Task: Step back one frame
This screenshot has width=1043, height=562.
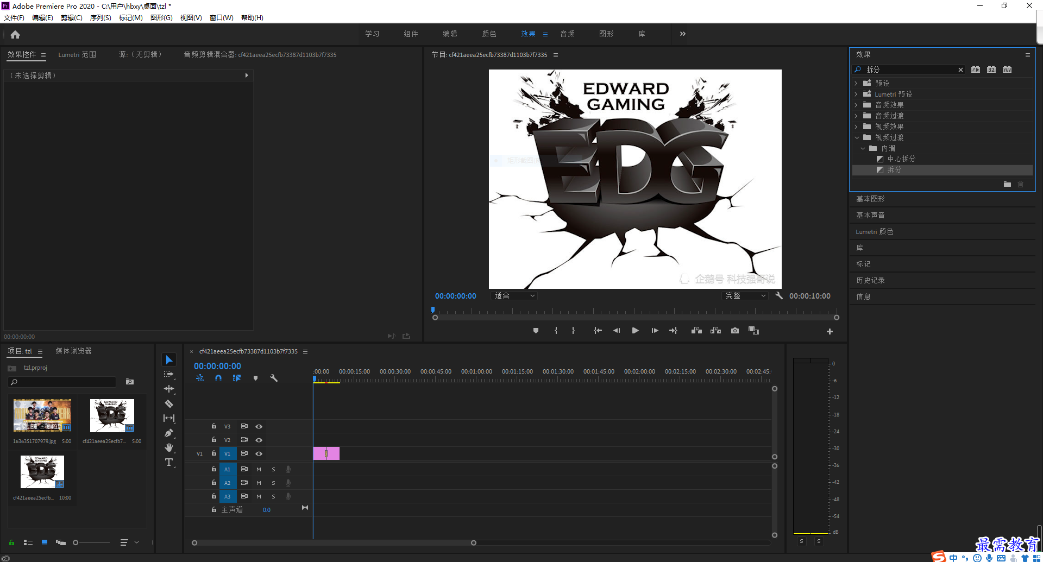Action: [617, 331]
